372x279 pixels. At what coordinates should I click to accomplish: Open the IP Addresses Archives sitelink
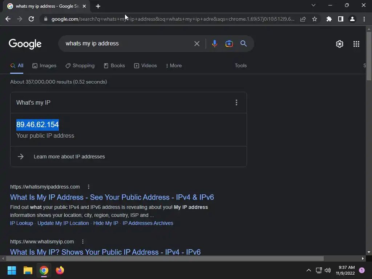(x=148, y=223)
